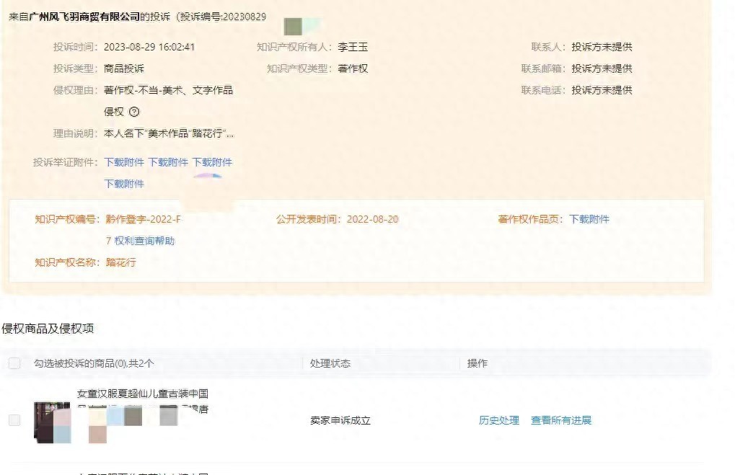The width and height of the screenshot is (735, 475).
Task: Open the second 下载附件 evidence attachment
Action: 168,162
